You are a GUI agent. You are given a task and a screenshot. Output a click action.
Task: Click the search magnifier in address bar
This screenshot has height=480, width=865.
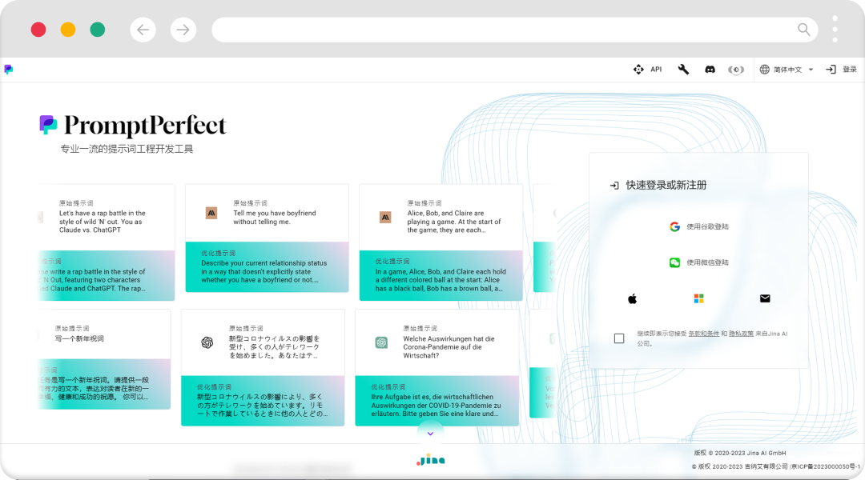(x=804, y=30)
